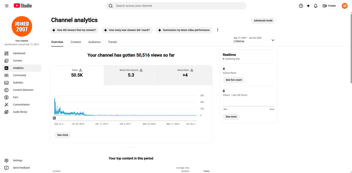Select the Watch time (hours) metric card
Viewport: 352px width, 173px height.
[131, 75]
